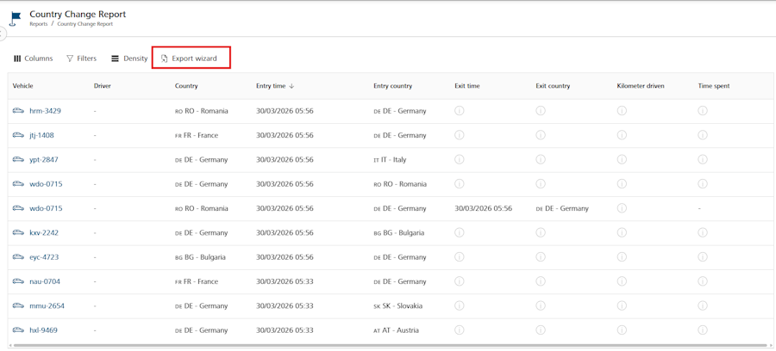This screenshot has height=351, width=776.
Task: Sort by the Entry country column header
Action: (393, 86)
